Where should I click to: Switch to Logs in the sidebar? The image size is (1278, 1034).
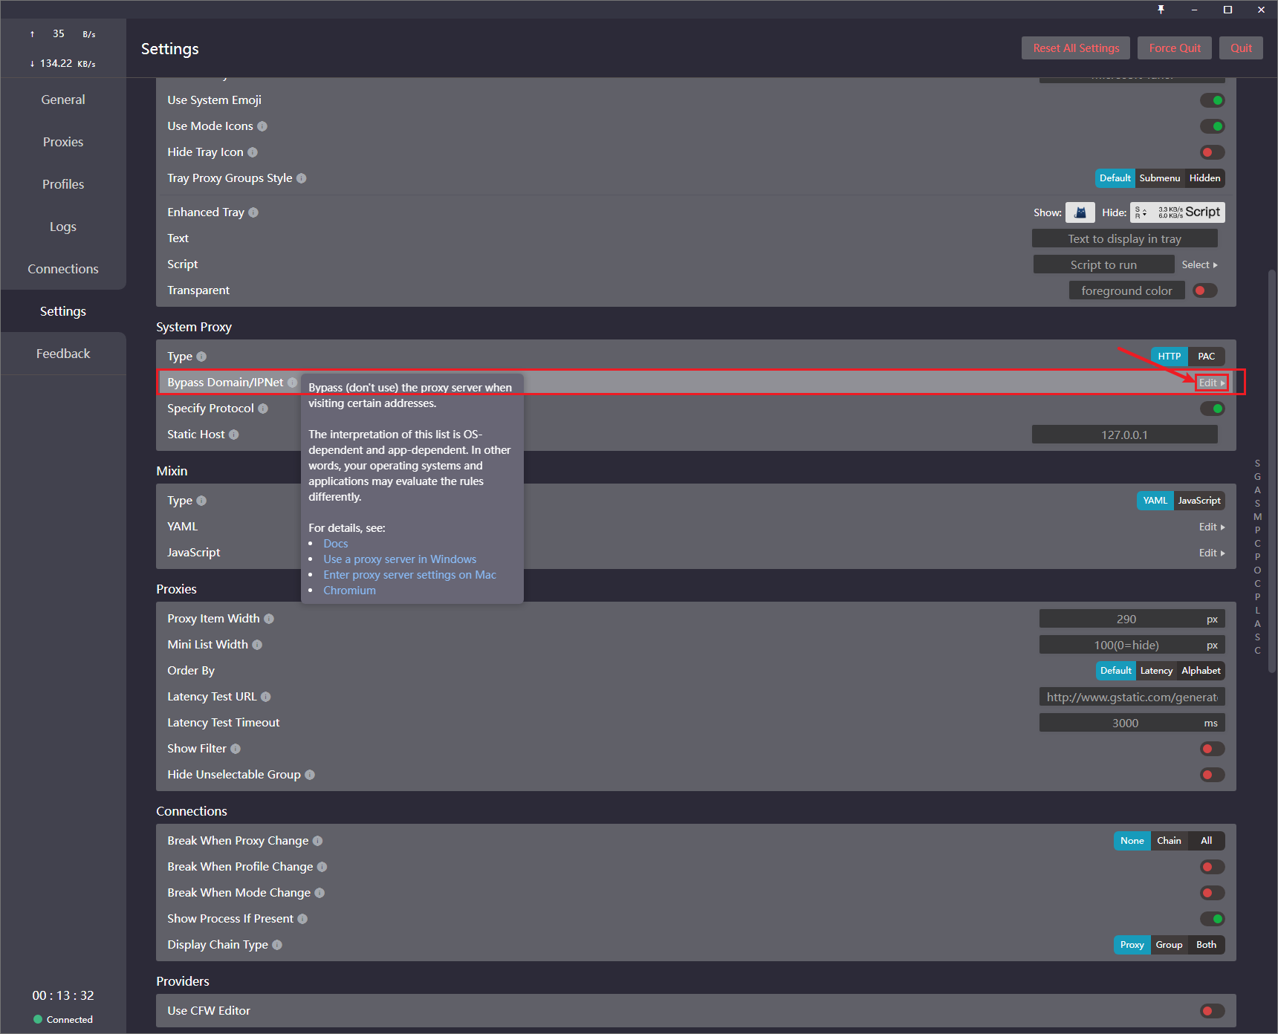pyautogui.click(x=63, y=227)
